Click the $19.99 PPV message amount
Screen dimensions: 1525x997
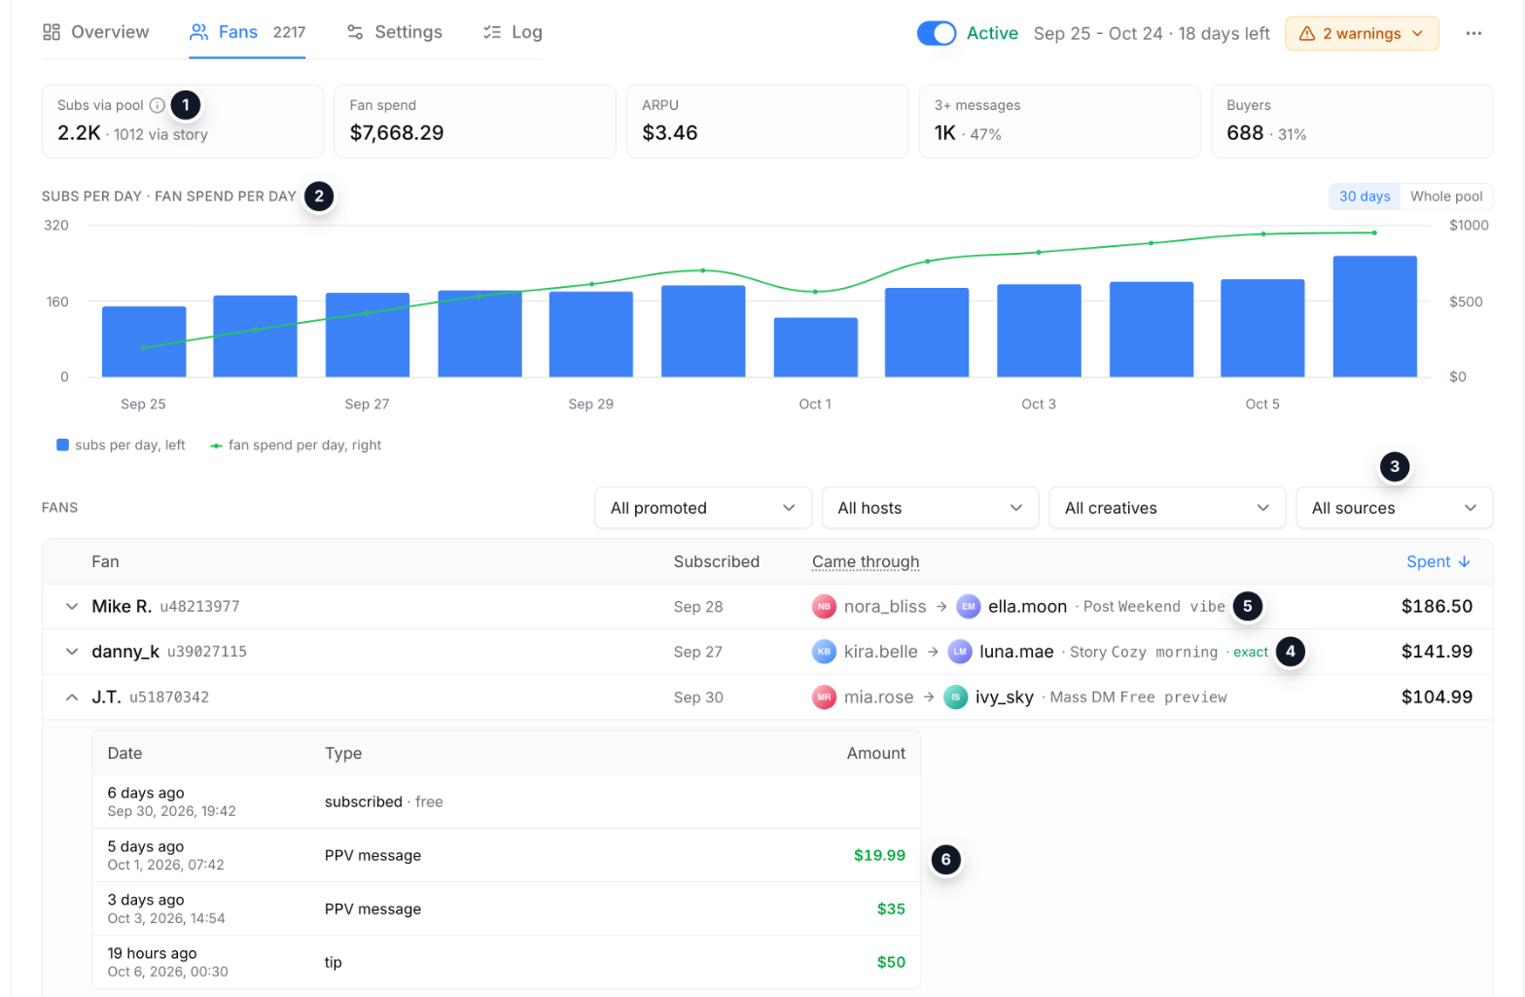[879, 856]
